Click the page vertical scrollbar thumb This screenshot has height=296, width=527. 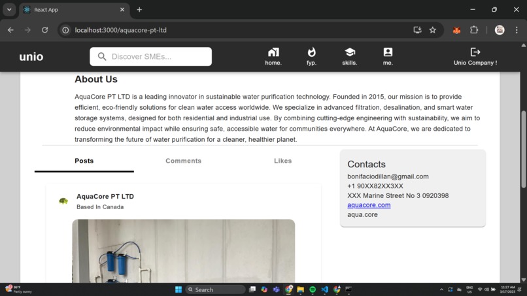[x=523, y=150]
